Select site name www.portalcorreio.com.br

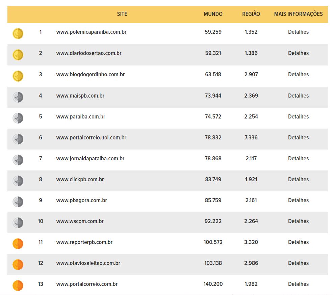tap(87, 284)
